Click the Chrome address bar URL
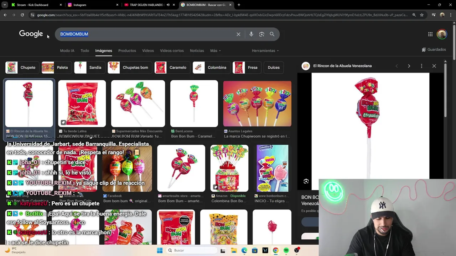 point(222,15)
